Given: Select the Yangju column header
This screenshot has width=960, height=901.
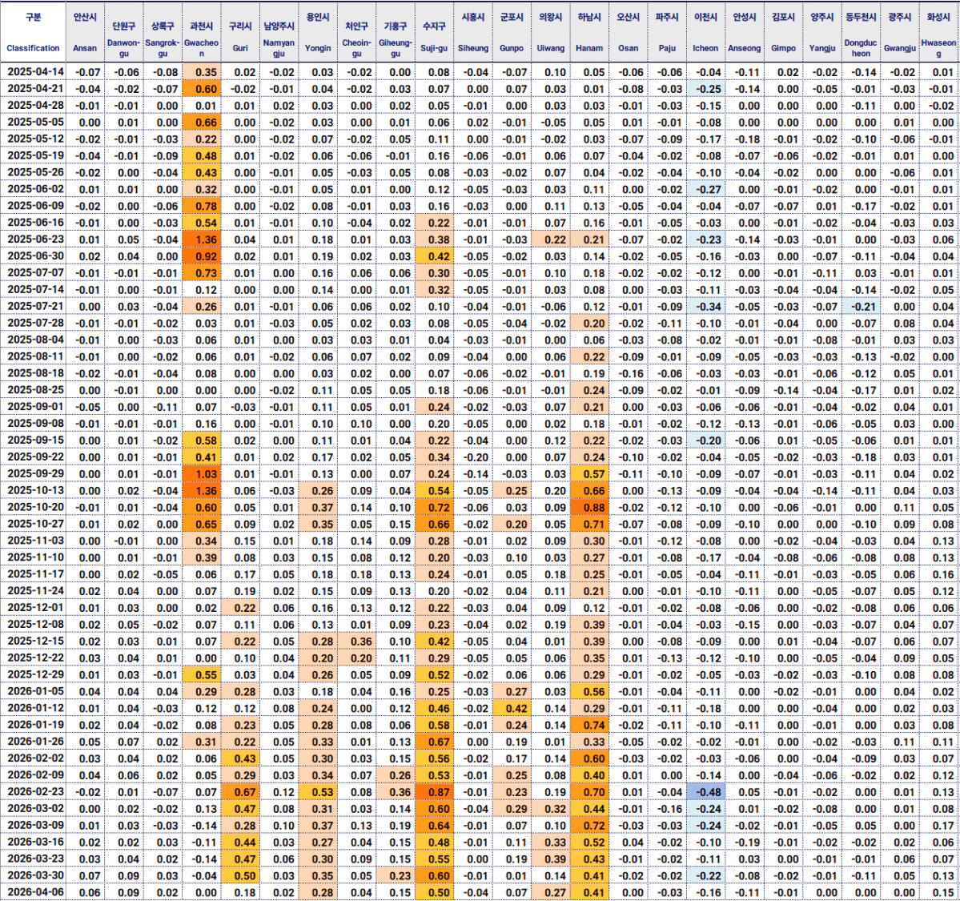Looking at the screenshot, I should point(822,31).
